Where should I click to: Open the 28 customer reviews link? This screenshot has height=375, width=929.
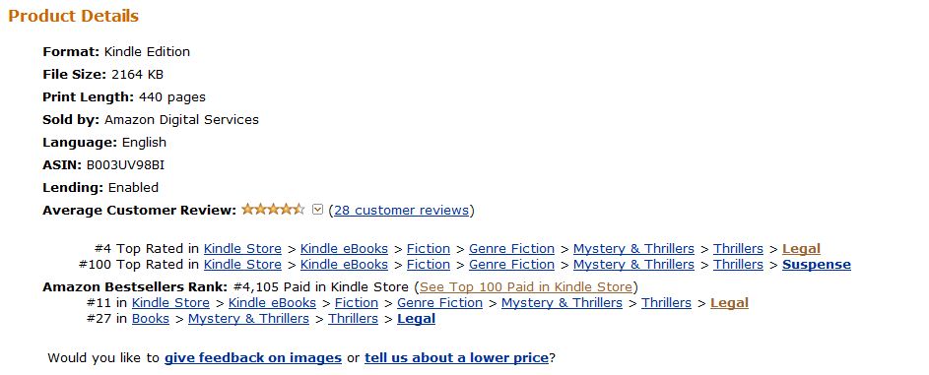pos(401,211)
